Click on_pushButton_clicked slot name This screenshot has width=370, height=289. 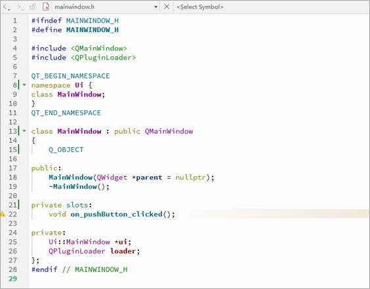point(116,214)
